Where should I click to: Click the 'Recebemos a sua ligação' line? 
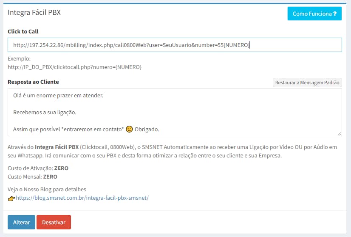(45, 112)
